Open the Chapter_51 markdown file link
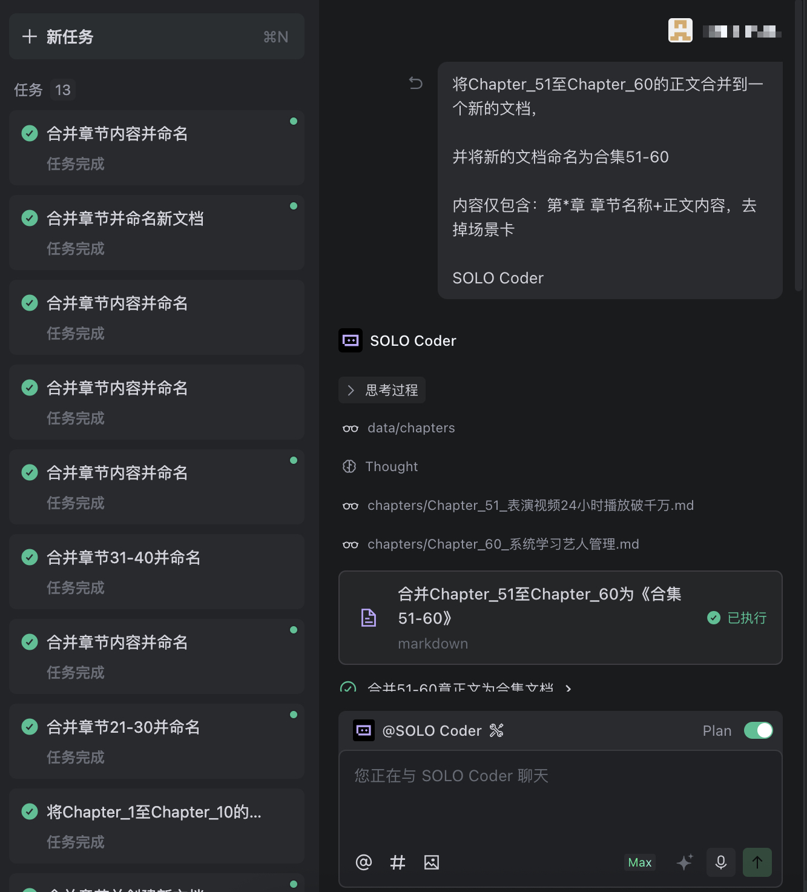 pyautogui.click(x=530, y=506)
